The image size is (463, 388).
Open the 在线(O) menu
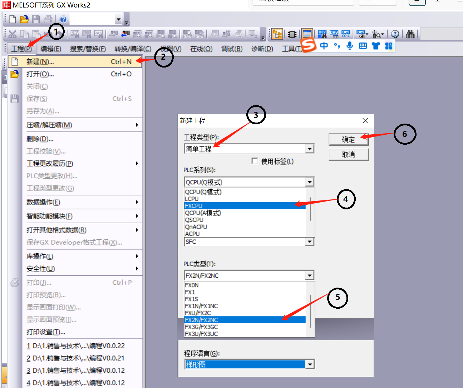tap(201, 49)
